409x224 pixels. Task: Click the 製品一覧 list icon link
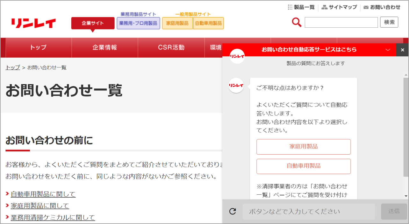point(301,7)
